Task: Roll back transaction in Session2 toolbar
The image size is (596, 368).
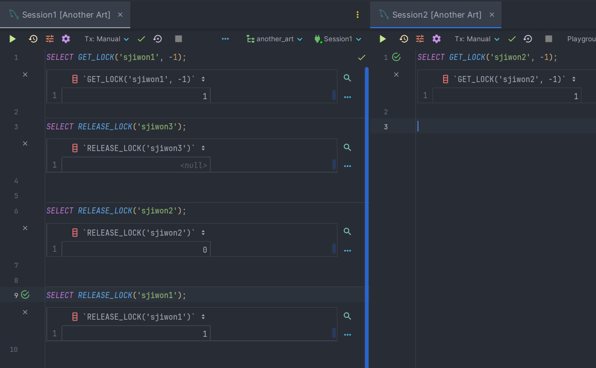Action: coord(528,39)
